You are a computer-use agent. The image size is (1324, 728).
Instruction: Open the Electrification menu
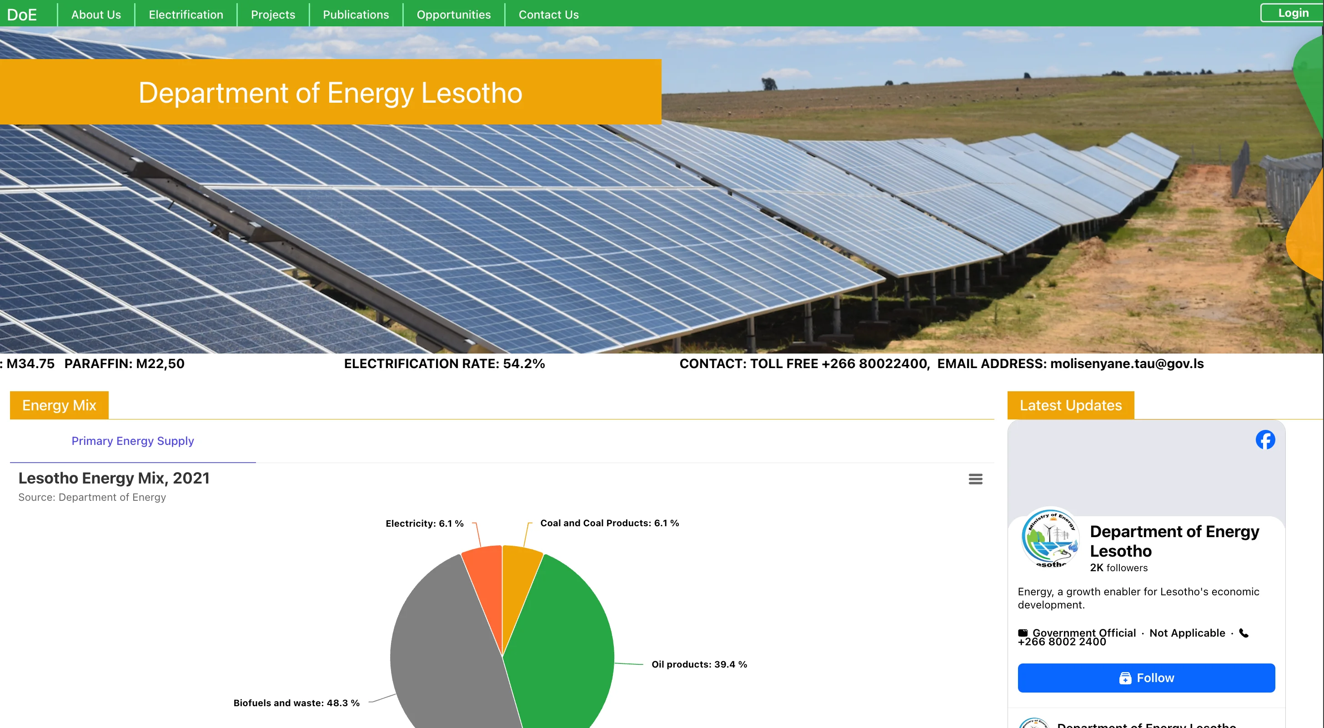[186, 15]
